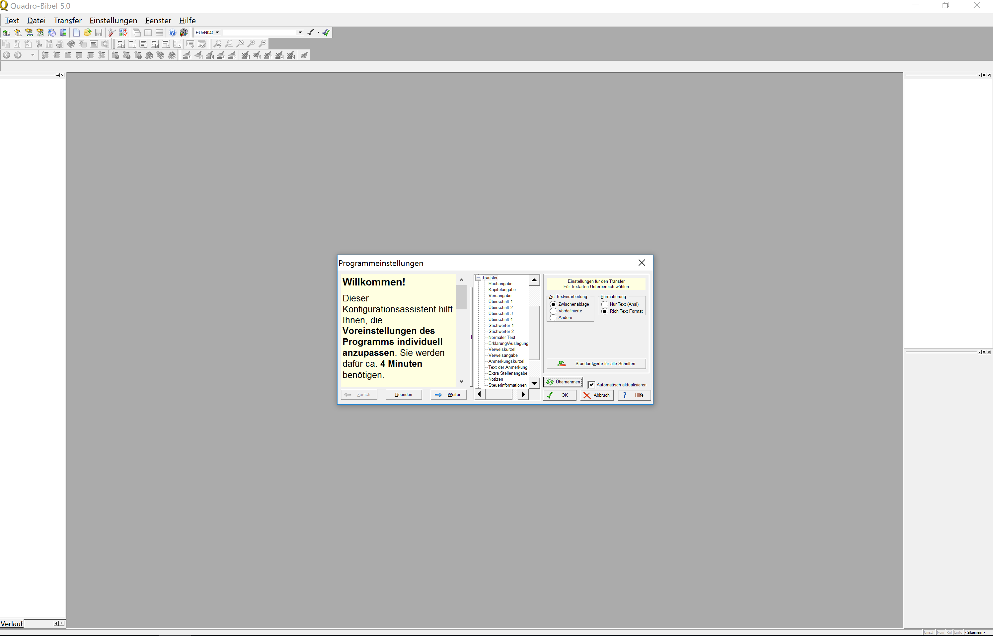Open the Fenster menu
993x636 pixels.
coord(158,20)
